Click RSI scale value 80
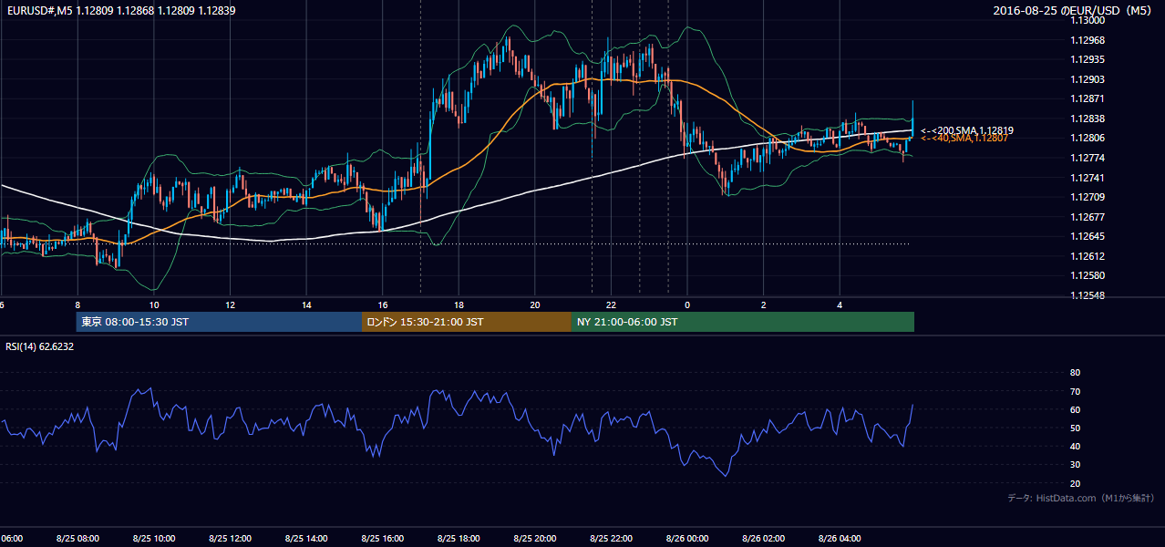 tap(1075, 373)
